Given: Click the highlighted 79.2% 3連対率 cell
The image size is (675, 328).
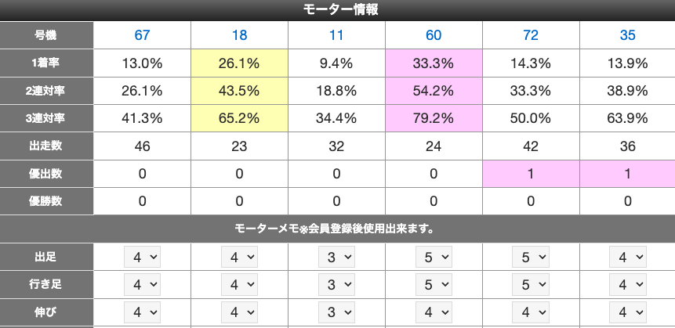Looking at the screenshot, I should 434,118.
